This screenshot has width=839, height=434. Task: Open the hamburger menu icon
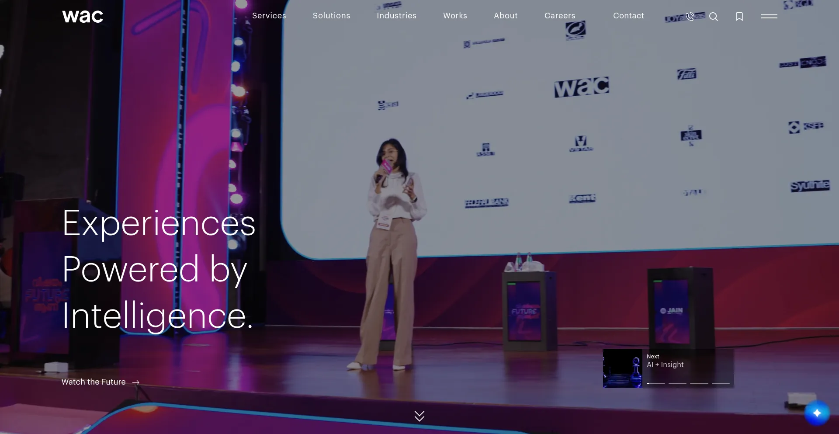769,16
